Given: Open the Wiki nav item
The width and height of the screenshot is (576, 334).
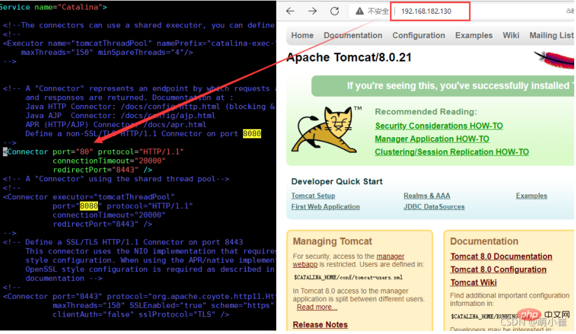Looking at the screenshot, I should coord(511,36).
